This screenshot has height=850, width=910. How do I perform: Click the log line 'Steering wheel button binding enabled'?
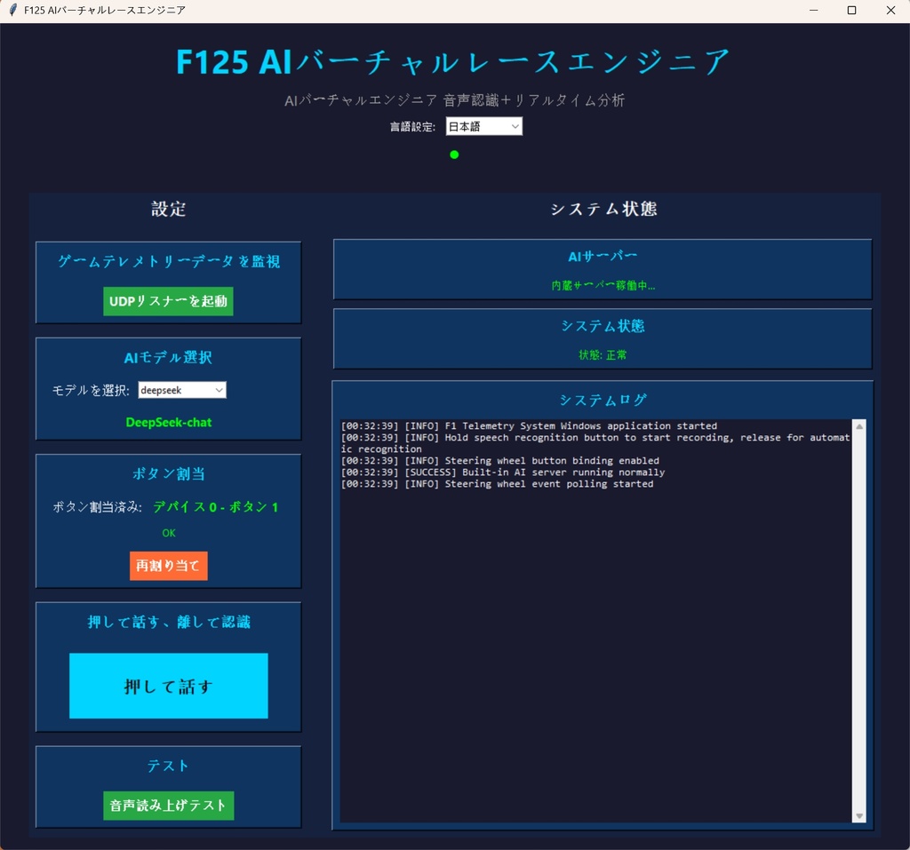(499, 461)
